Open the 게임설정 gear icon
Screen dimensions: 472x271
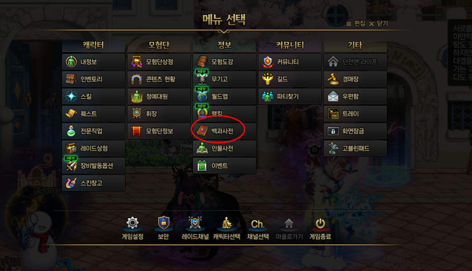[133, 223]
